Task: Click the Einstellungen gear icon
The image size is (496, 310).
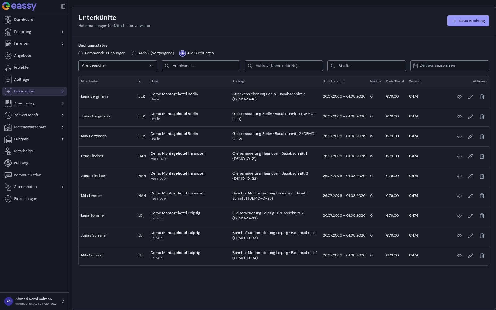Action: pyautogui.click(x=8, y=199)
